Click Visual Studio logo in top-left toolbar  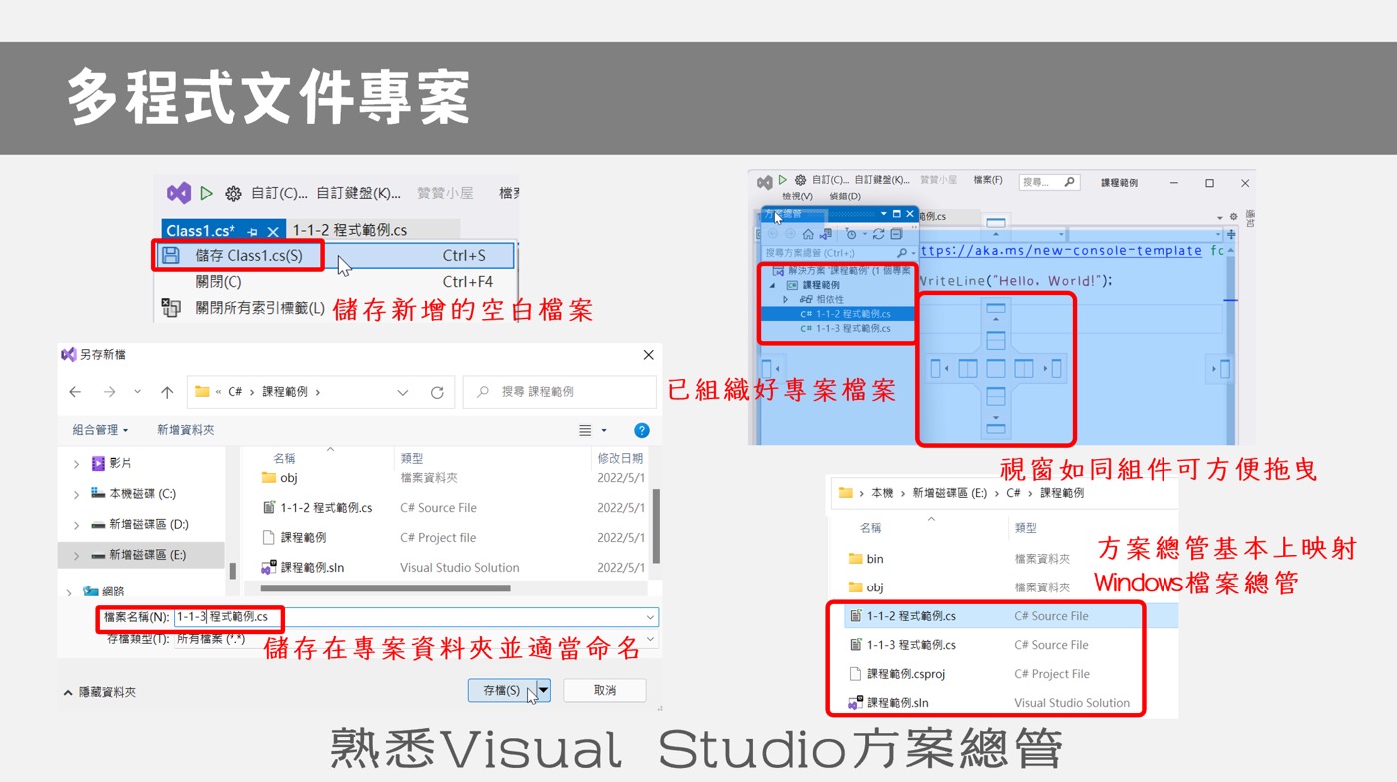[179, 193]
